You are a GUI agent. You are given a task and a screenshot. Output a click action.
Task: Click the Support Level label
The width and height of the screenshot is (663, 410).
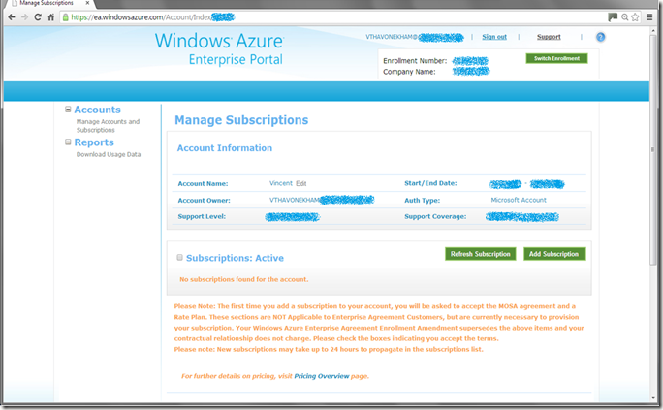coord(202,216)
